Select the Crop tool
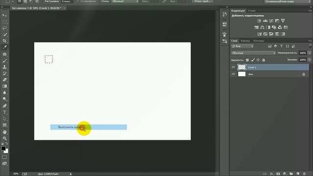The image size is (313, 176). point(4,41)
